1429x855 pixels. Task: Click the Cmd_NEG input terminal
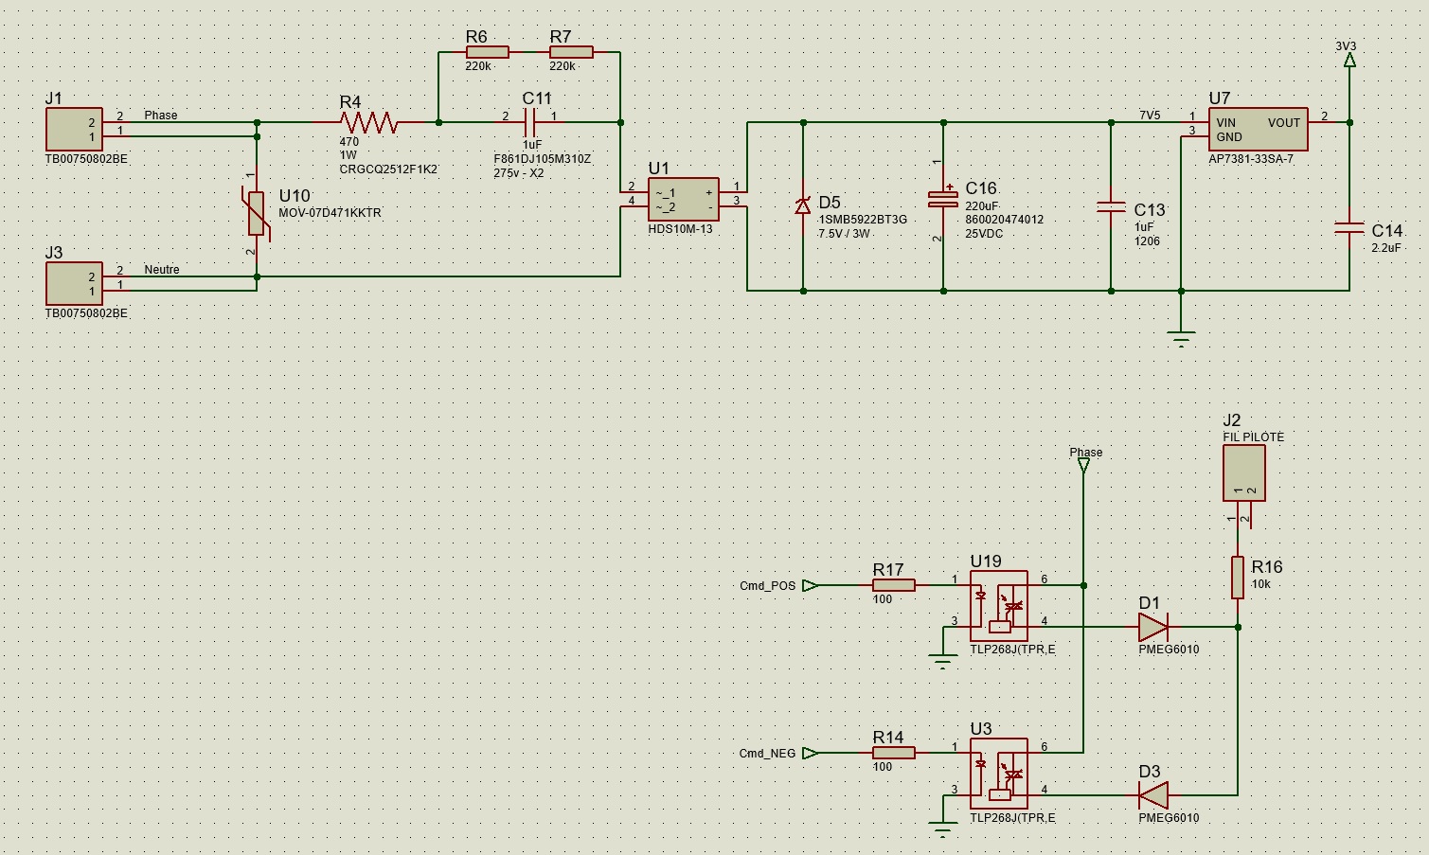810,753
